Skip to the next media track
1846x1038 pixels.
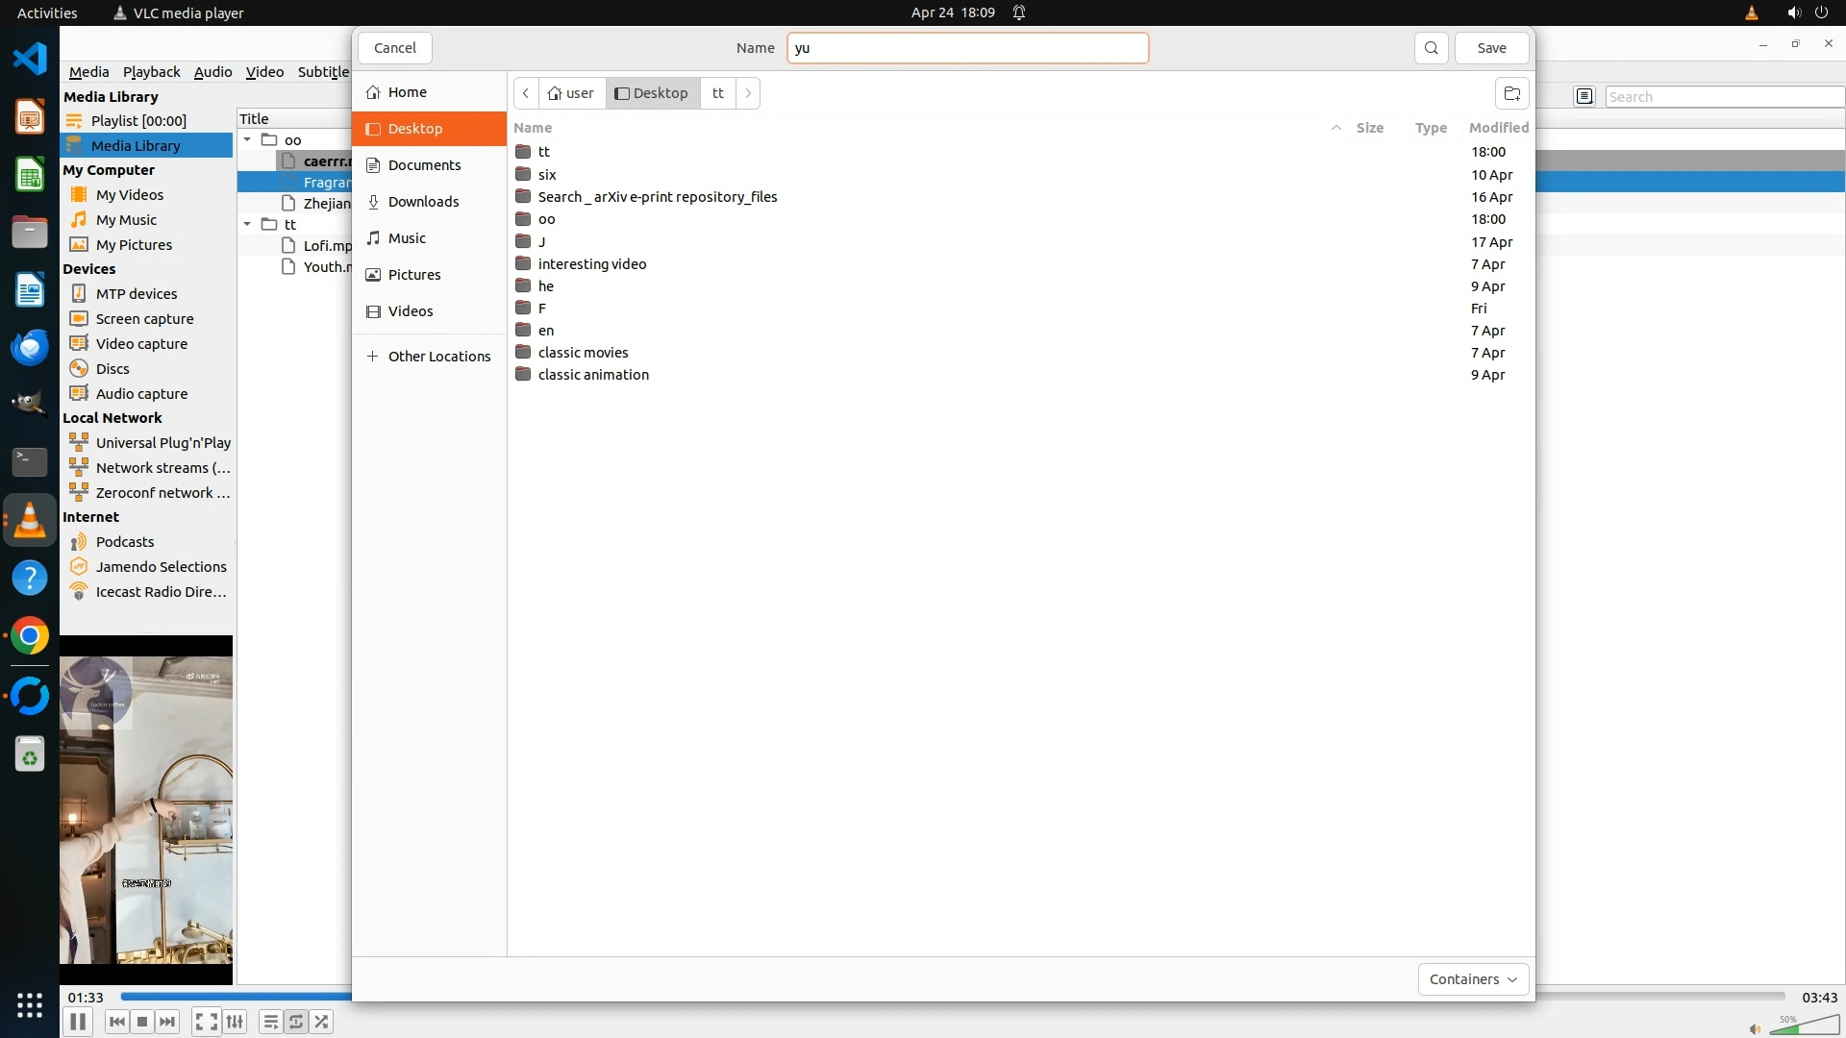click(x=167, y=1022)
